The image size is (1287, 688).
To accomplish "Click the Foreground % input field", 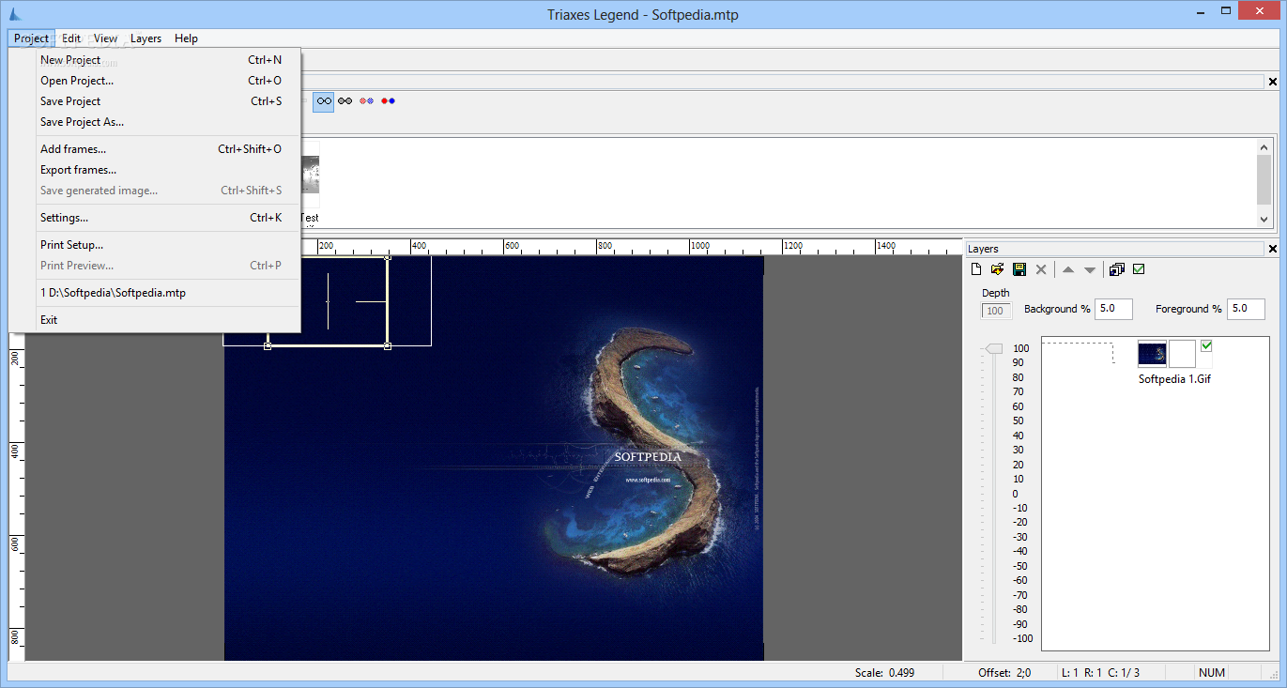I will click(x=1247, y=309).
